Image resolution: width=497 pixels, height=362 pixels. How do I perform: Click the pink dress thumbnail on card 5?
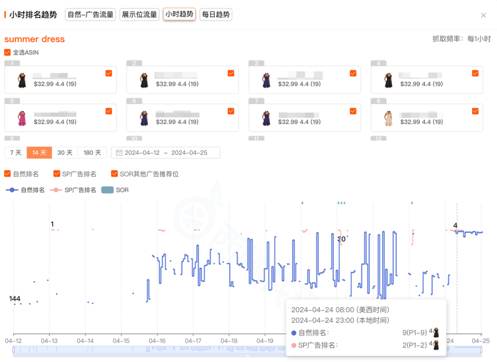[20, 117]
